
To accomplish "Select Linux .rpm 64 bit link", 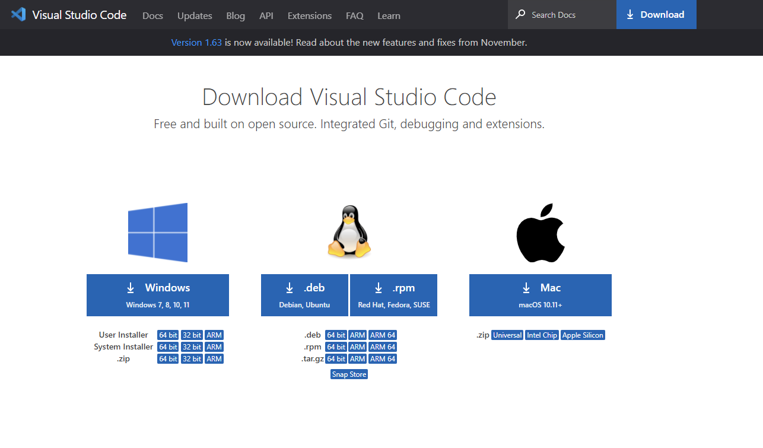I will (x=336, y=347).
